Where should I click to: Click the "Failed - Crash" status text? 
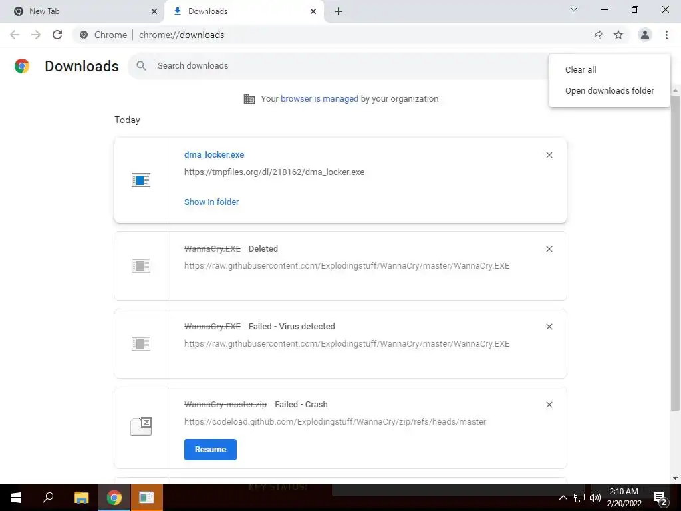[301, 405]
